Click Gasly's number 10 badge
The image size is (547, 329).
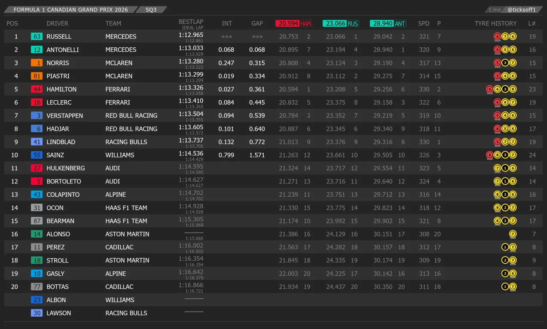click(x=37, y=274)
